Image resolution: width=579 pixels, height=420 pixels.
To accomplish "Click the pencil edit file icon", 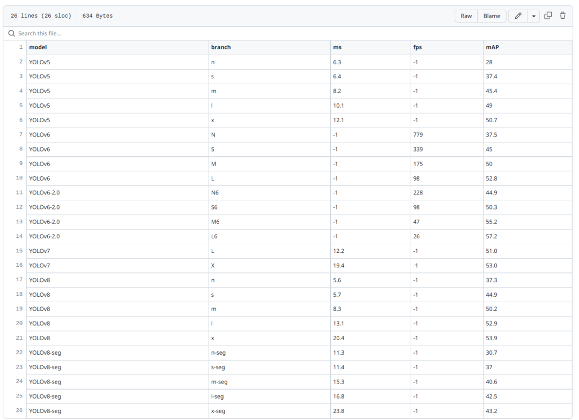I will pos(518,16).
